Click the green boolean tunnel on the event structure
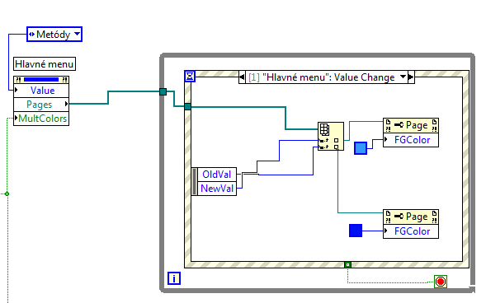 pos(347,264)
